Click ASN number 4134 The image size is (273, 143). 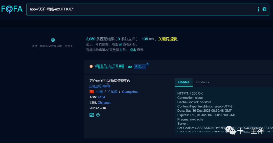click(x=101, y=97)
